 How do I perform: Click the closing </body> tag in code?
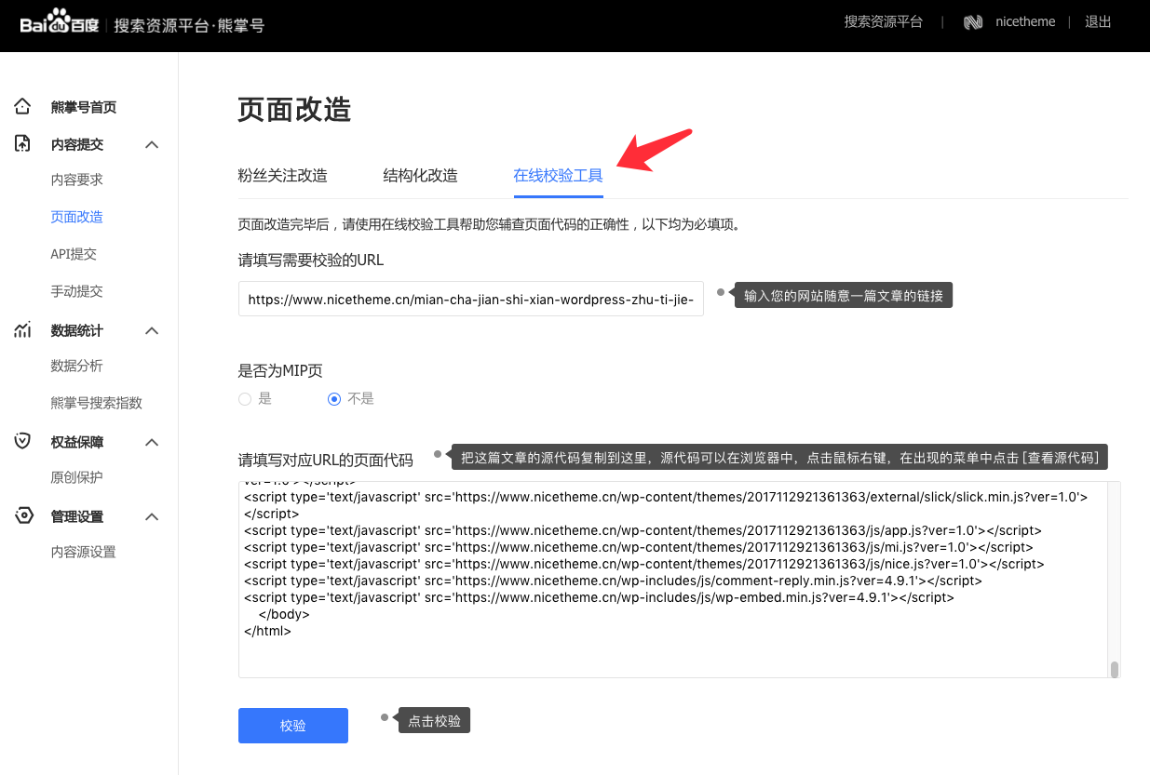[x=284, y=614]
